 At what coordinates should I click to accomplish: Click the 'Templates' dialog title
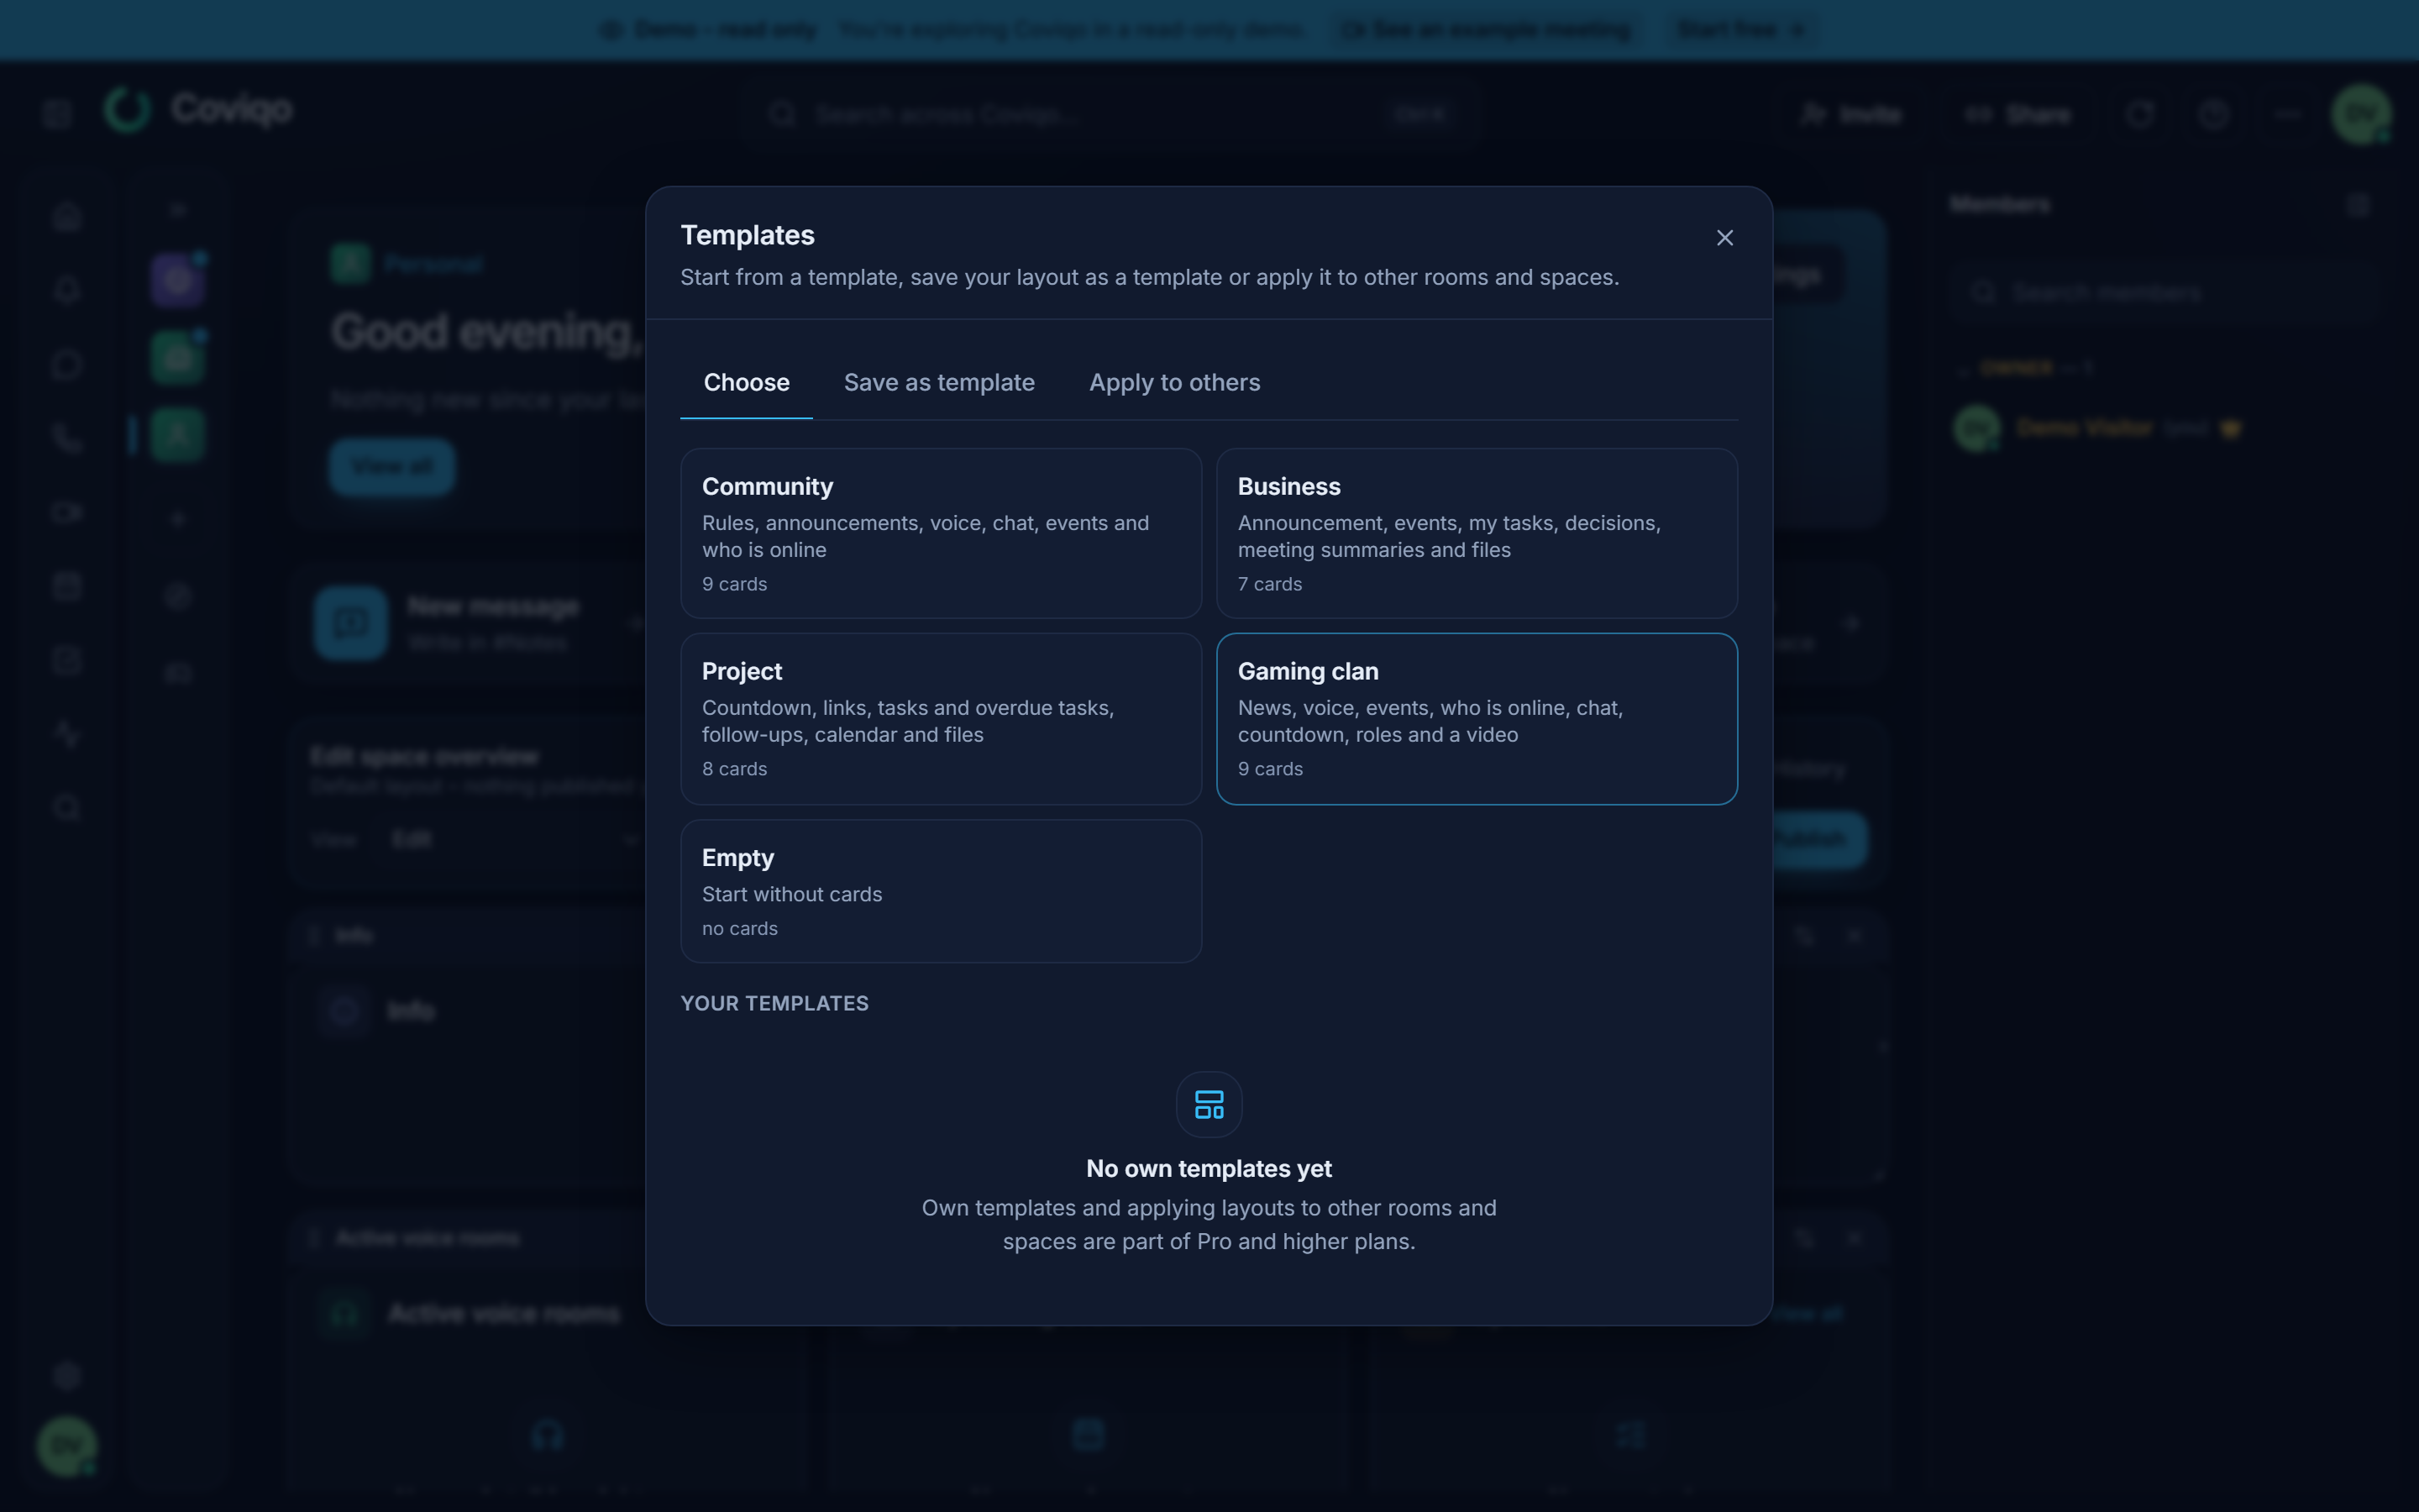tap(748, 235)
